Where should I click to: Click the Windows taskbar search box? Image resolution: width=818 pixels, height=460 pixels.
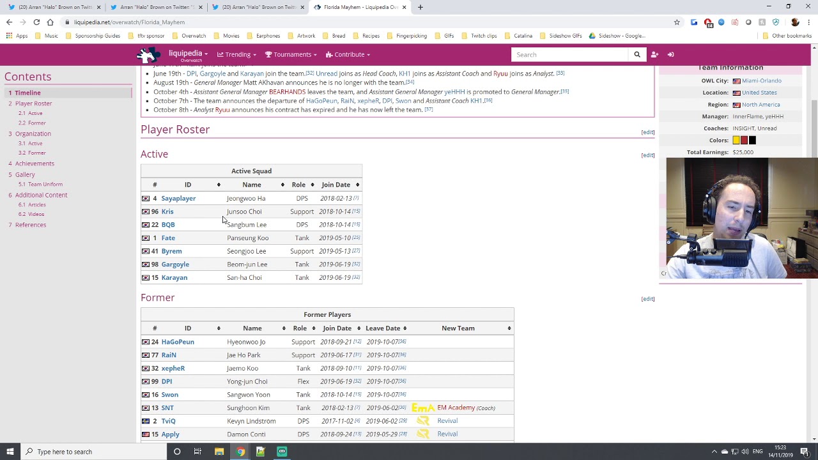(93, 452)
